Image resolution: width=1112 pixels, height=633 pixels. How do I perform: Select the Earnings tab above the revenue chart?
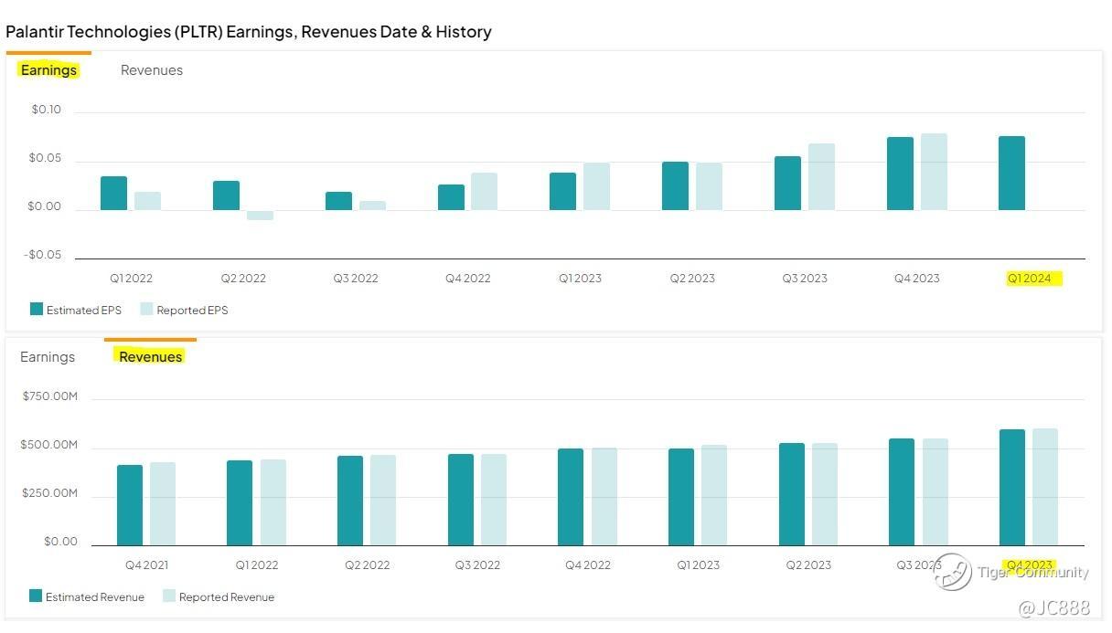(x=48, y=357)
